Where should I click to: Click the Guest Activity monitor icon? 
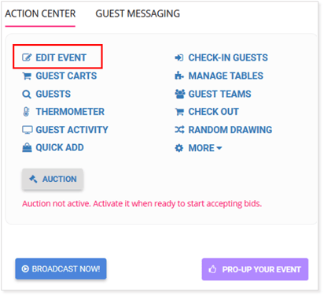28,130
